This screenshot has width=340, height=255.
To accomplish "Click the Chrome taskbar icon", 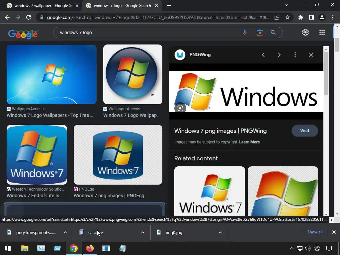I will point(73,248).
